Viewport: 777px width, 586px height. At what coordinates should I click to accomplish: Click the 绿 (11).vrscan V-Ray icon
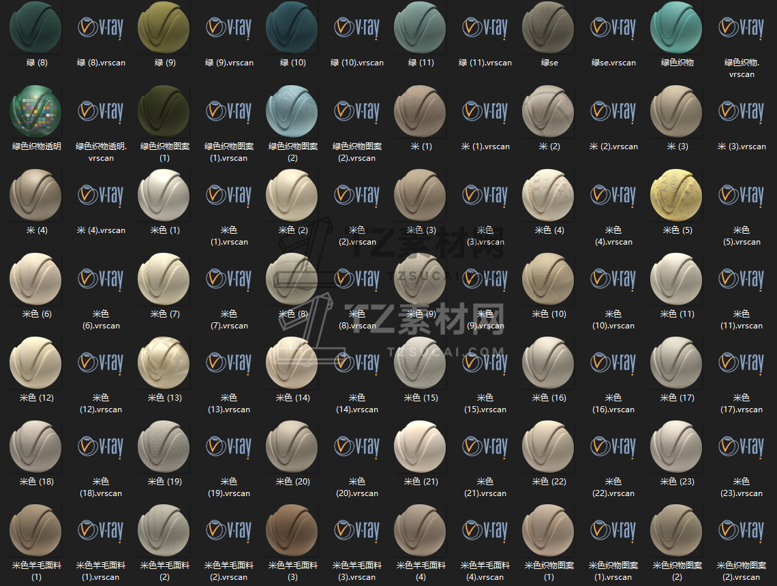485,27
